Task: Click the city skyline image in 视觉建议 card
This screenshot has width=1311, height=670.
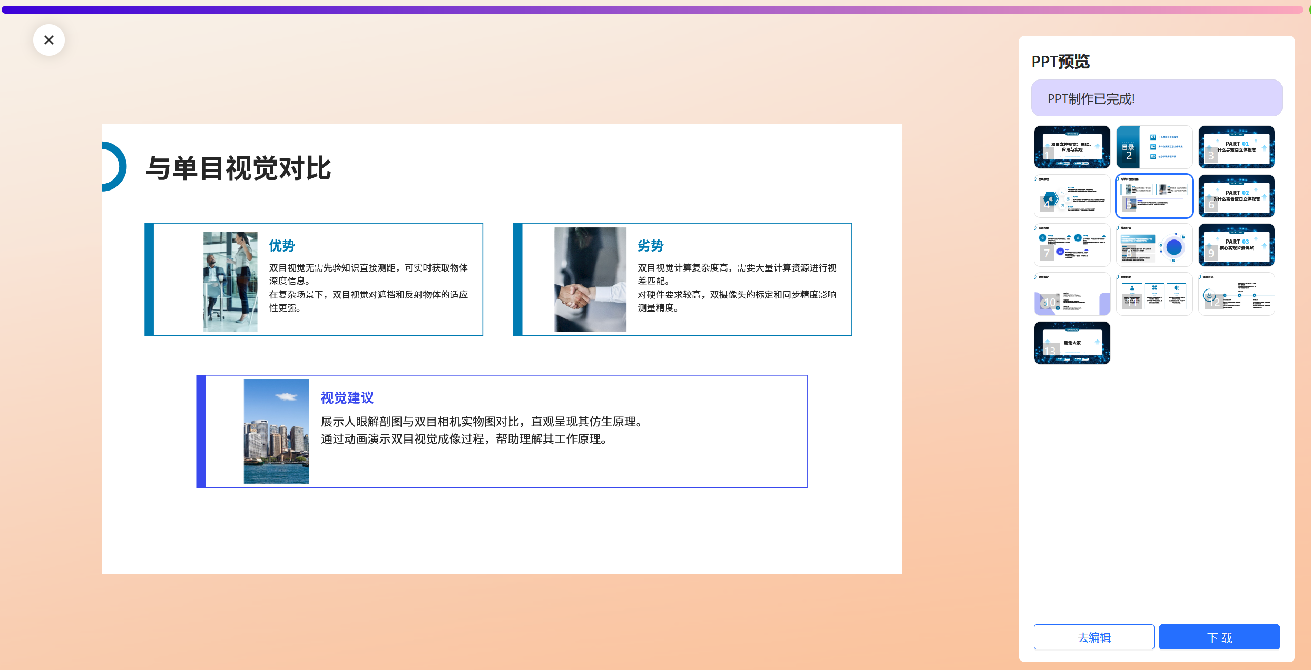Action: tap(276, 431)
